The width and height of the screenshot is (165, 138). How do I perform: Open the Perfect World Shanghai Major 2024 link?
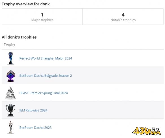coord(46,58)
